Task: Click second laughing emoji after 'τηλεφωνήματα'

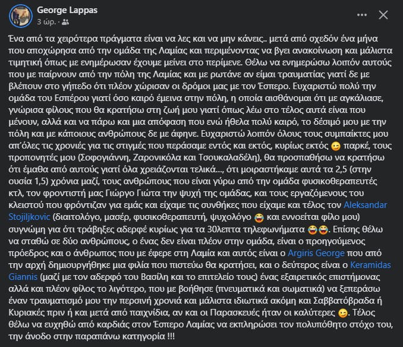Action: coord(323,229)
